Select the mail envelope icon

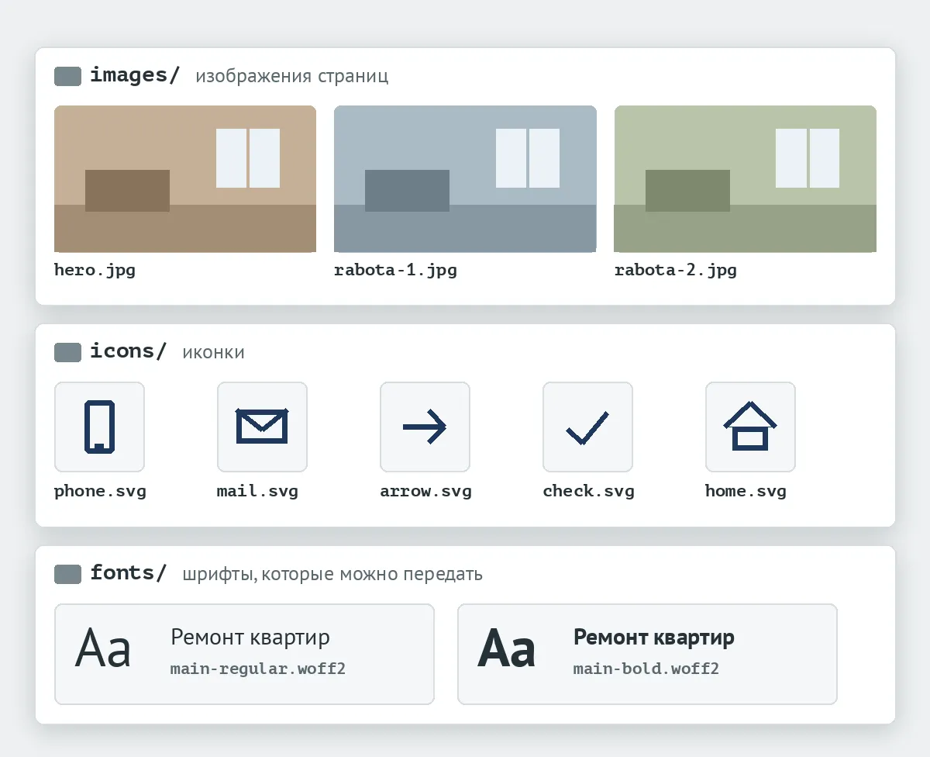pos(262,427)
